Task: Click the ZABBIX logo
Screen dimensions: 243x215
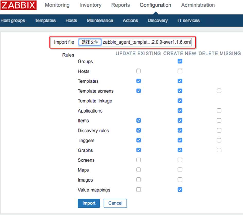Action: point(18,5)
